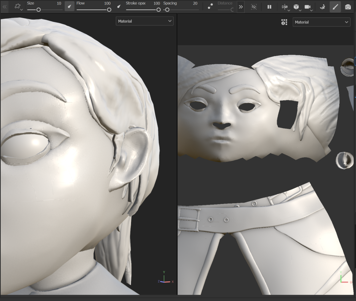
Task: Pause the viewport rendering
Action: coord(269,7)
